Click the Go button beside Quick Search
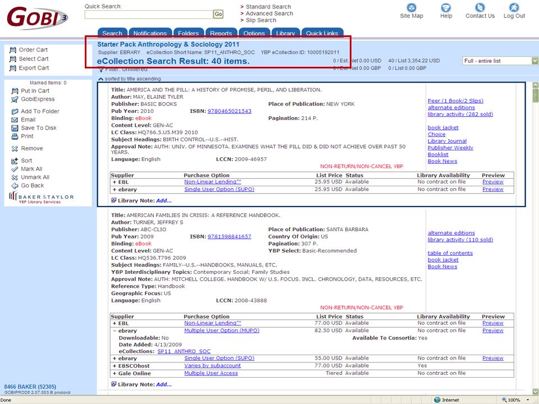539x404 pixels. pos(218,14)
